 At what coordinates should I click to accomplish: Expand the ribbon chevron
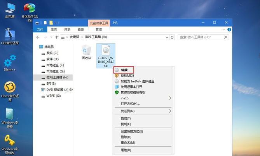[x=224, y=30]
